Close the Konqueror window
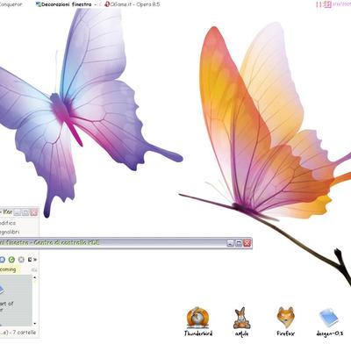This screenshot has width=351, height=351. click(x=34, y=212)
